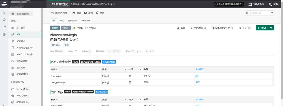Viewport: 283px width, 106px height.
Task: Click search box 在 API 管理与测试内搜索
Action: (x=229, y=4)
